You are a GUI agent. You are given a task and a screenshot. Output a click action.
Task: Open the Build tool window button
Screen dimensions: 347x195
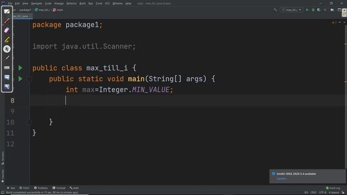(x=74, y=188)
